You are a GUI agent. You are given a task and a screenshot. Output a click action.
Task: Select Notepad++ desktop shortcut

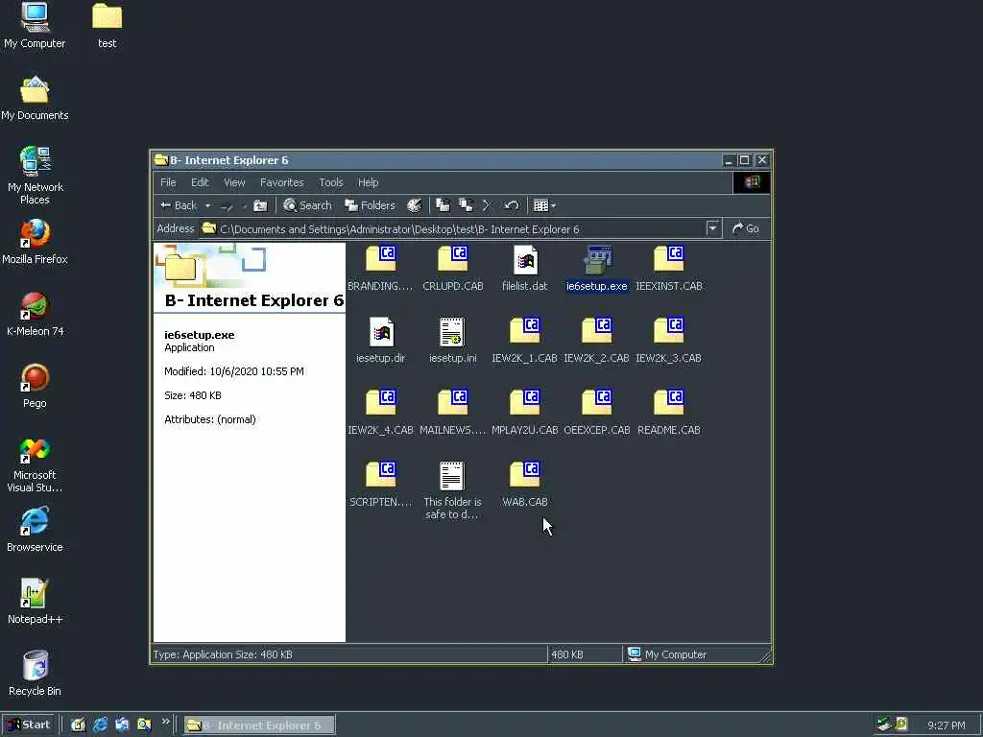(x=35, y=602)
